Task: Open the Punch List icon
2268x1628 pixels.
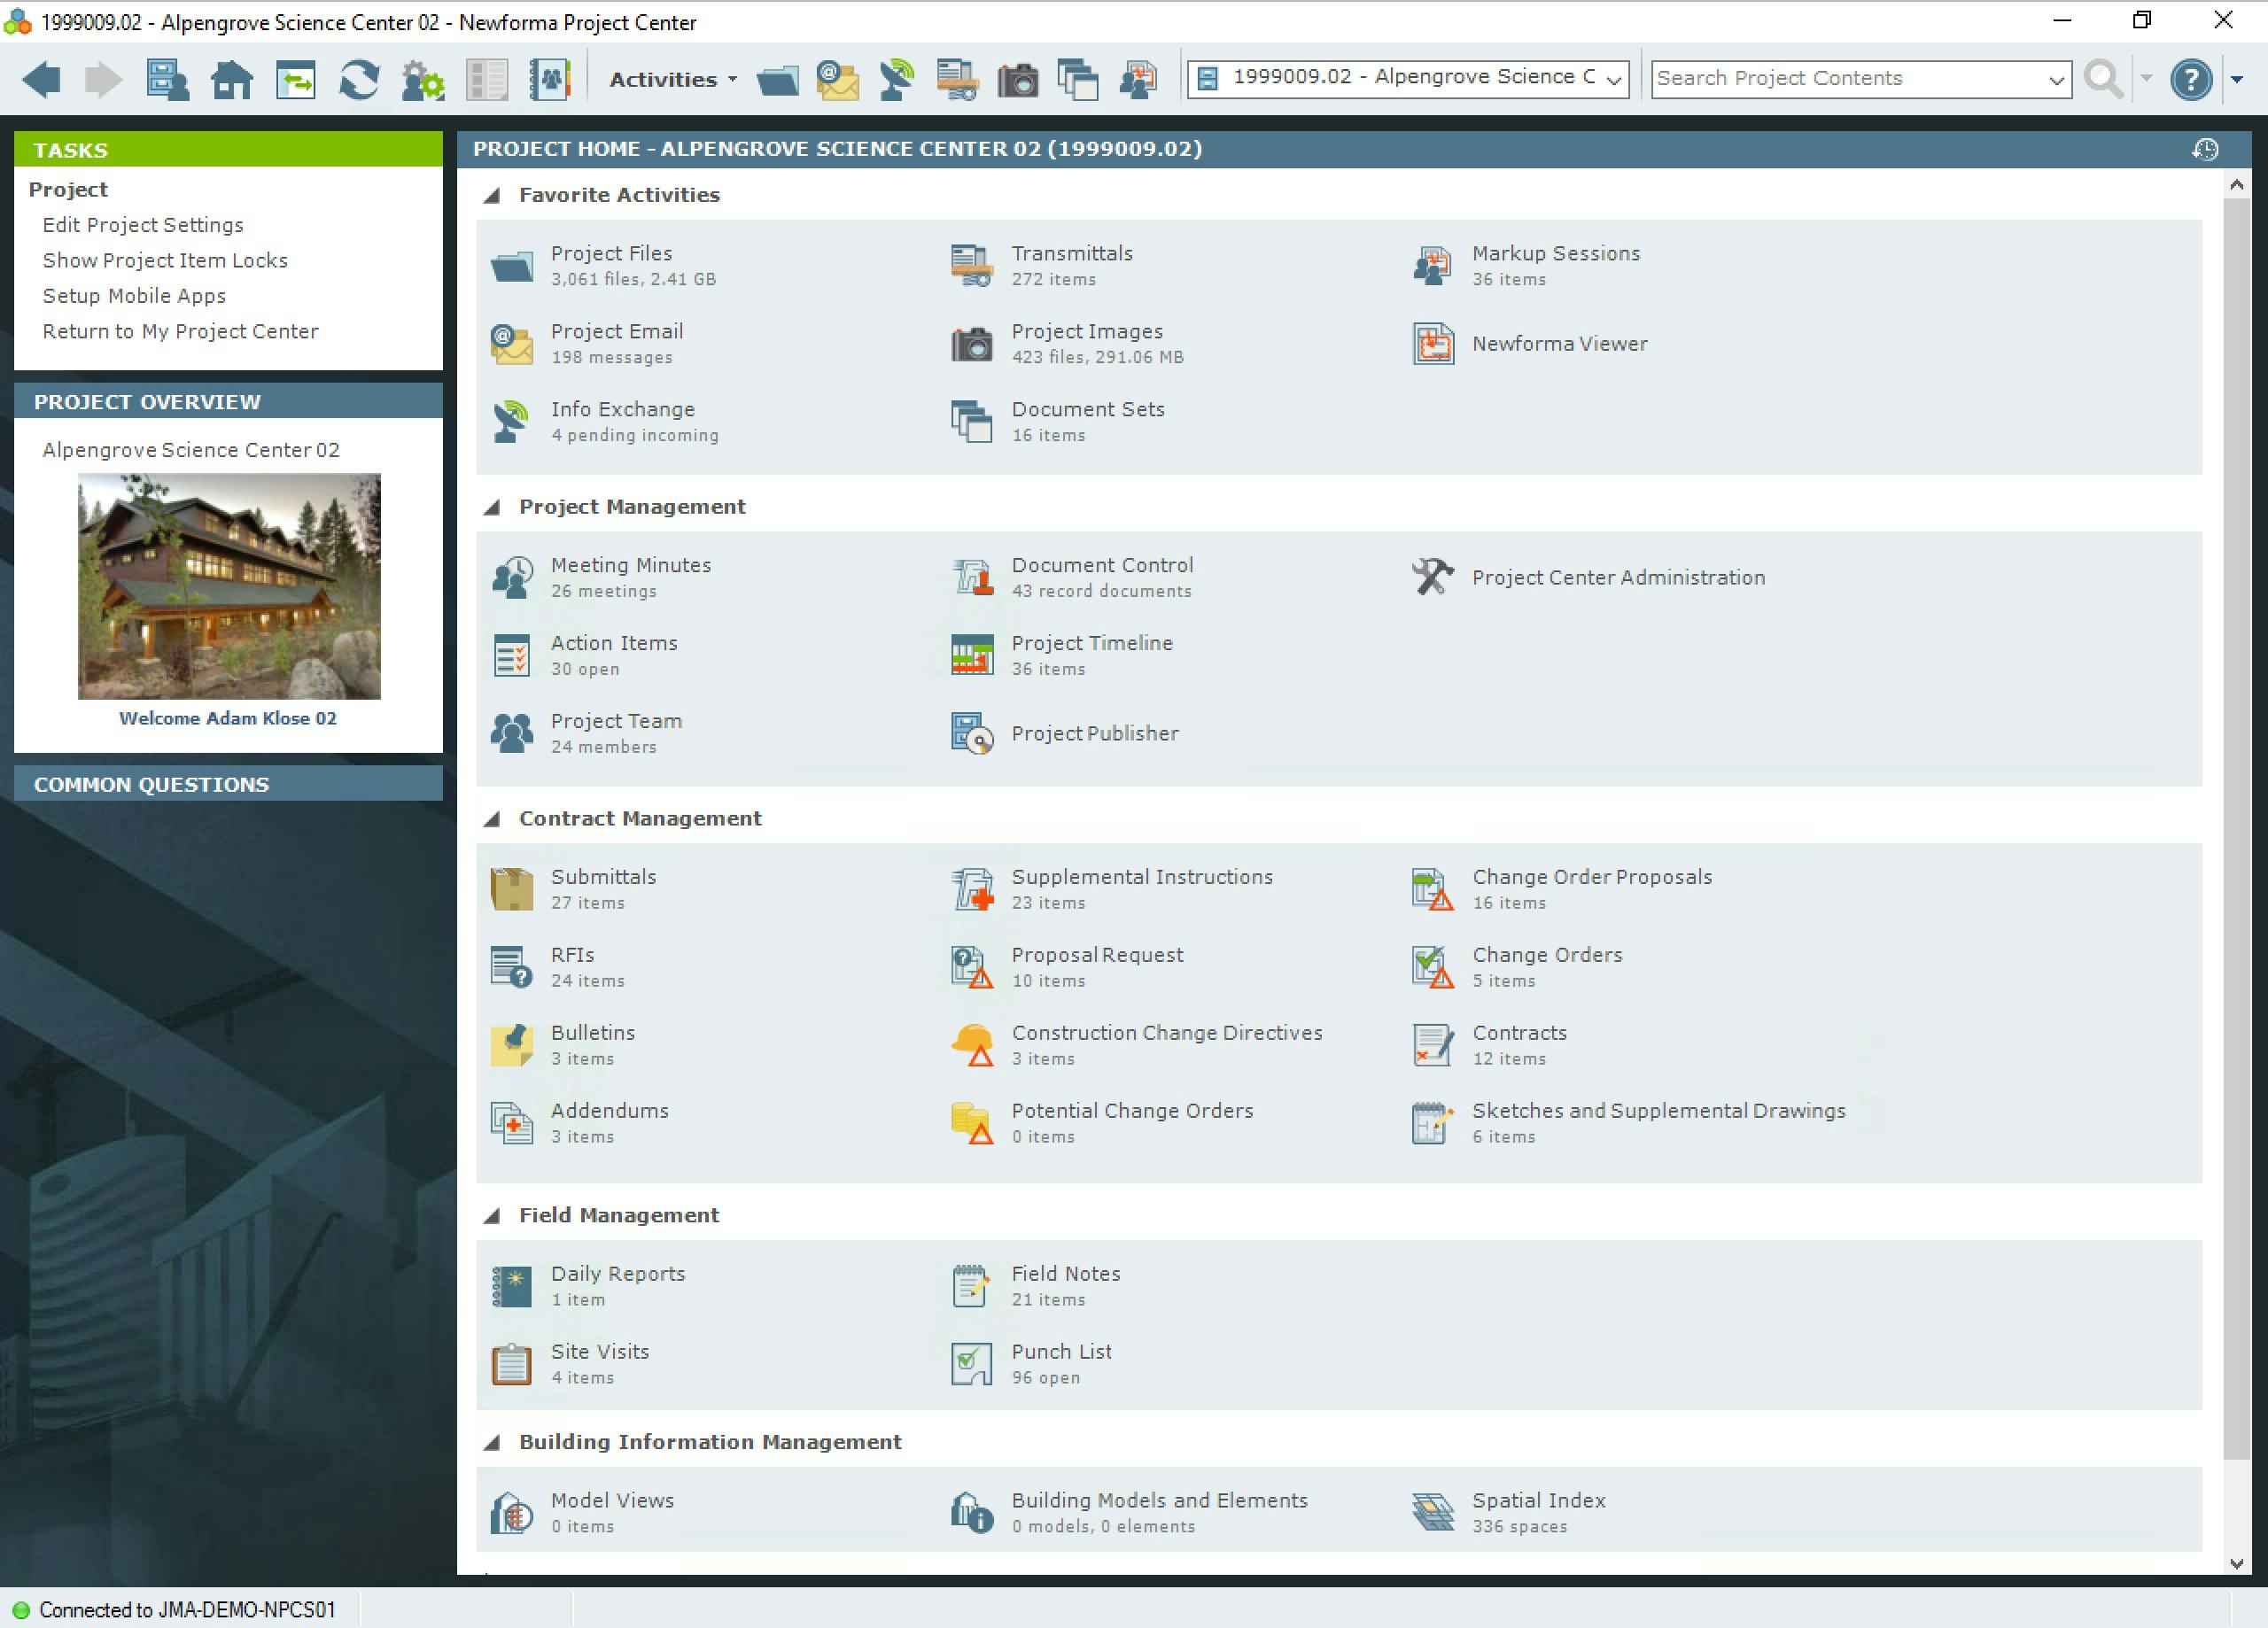Action: 971,1364
